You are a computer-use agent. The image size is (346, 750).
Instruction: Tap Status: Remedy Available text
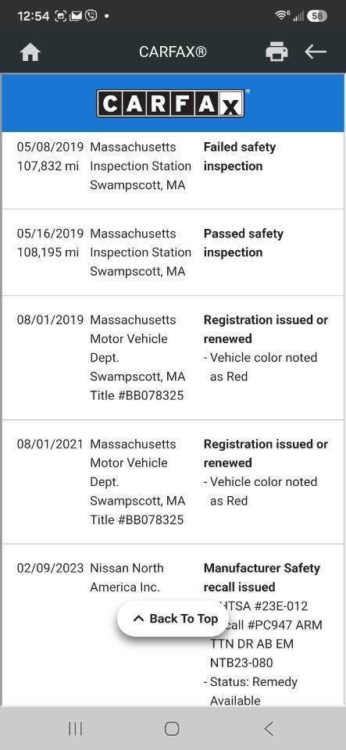[251, 691]
